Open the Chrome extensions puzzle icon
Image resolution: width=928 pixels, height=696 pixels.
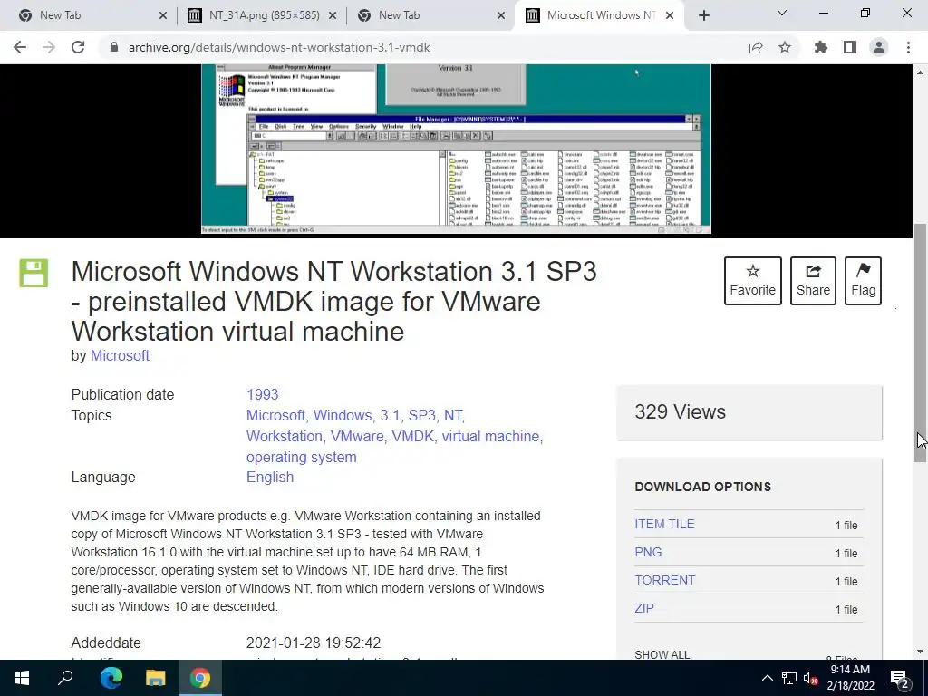click(821, 47)
